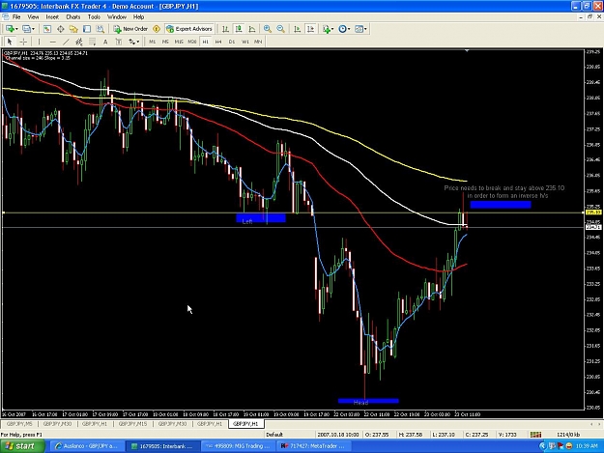Select the D1 timeframe button
The width and height of the screenshot is (604, 453).
pos(232,42)
